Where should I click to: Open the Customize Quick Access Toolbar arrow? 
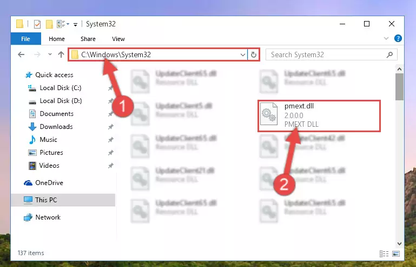[75, 25]
